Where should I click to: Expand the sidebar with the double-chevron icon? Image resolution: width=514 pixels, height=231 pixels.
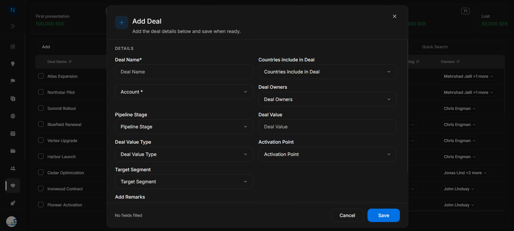[13, 26]
